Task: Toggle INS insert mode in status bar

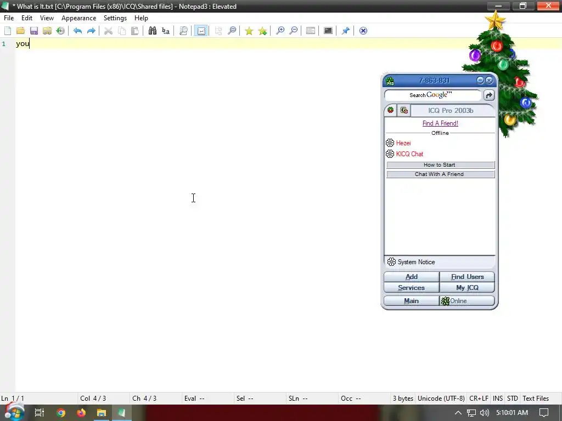Action: (497, 399)
